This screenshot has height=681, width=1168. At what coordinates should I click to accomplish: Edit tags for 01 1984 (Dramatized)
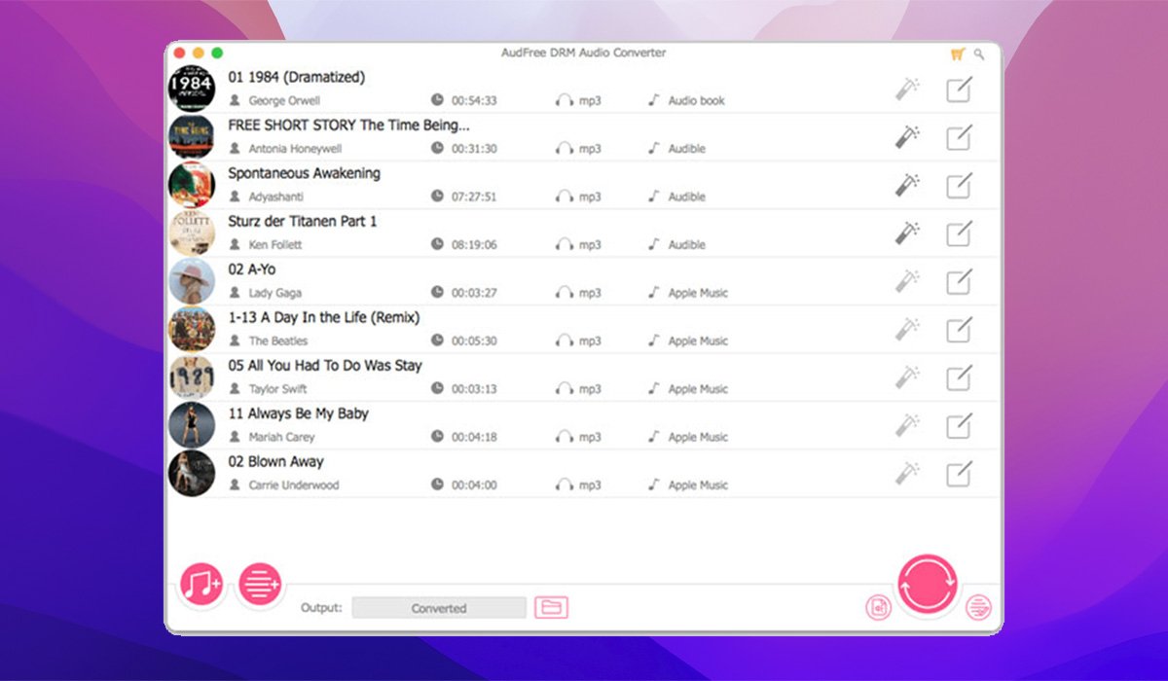pos(959,90)
